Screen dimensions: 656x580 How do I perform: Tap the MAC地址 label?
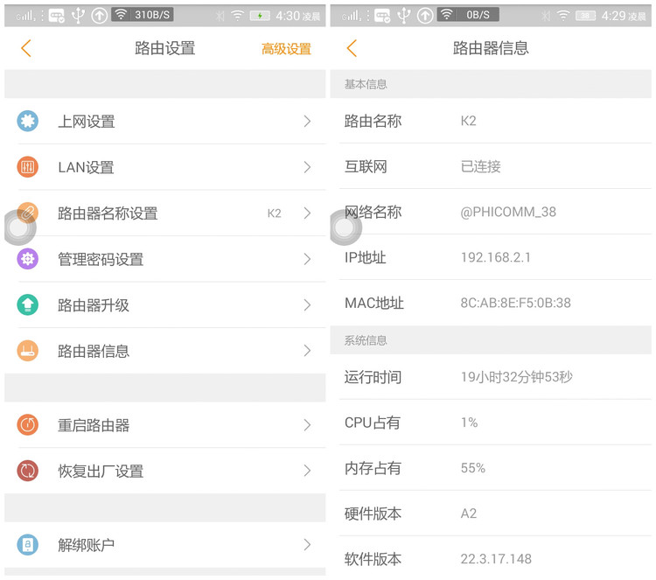374,303
